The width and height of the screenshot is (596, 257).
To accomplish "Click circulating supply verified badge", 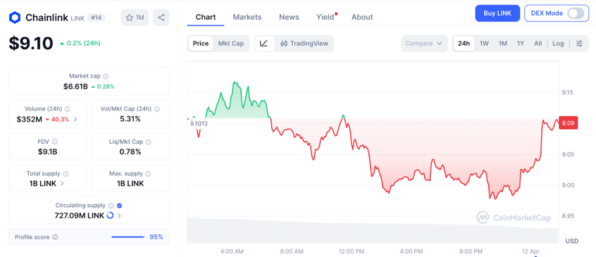I will (x=119, y=205).
